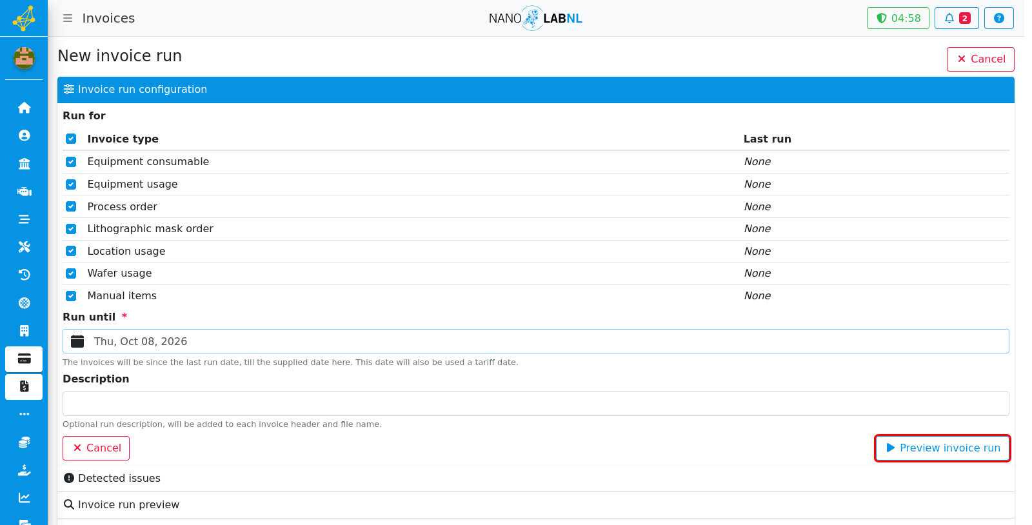The width and height of the screenshot is (1032, 525).
Task: Click the Preview invoice run button
Action: tap(942, 448)
